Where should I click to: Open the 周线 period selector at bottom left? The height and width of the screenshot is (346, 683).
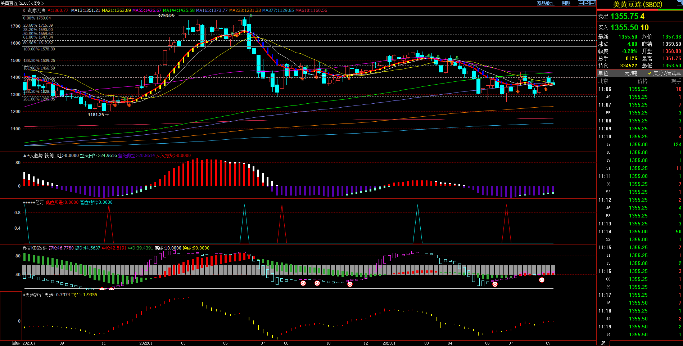pos(16,343)
